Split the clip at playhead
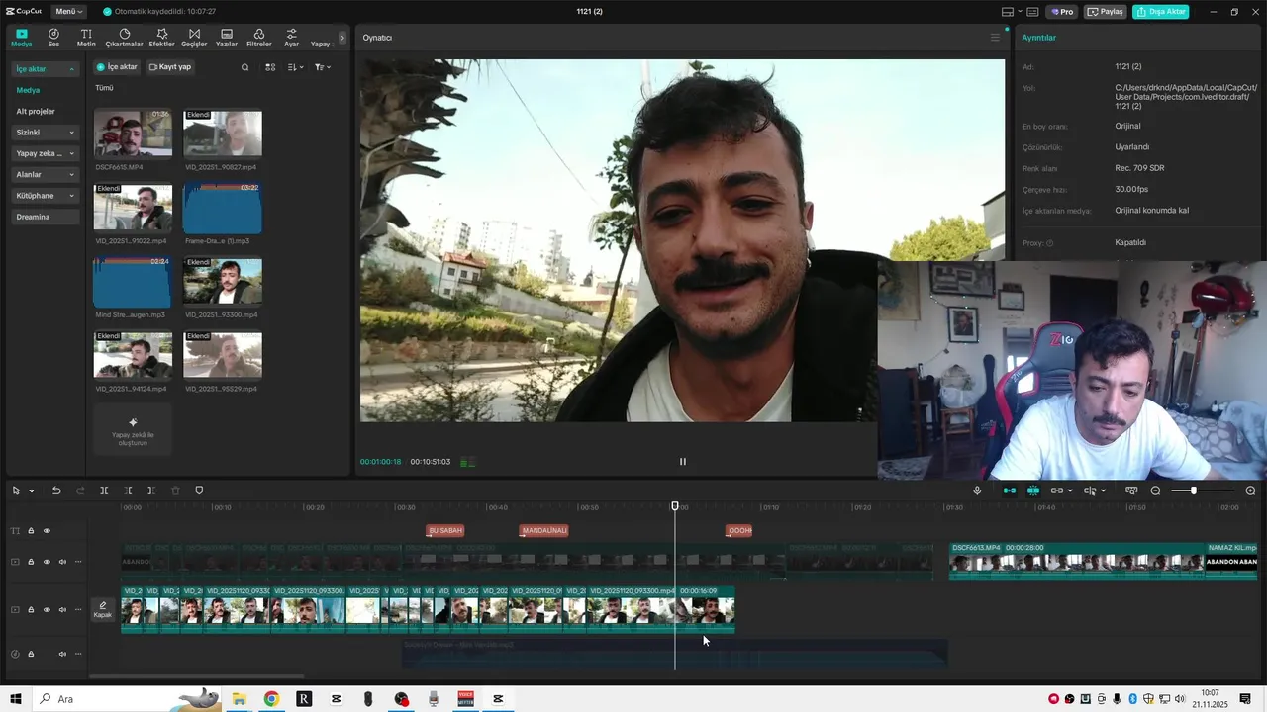This screenshot has width=1267, height=712. click(x=104, y=490)
